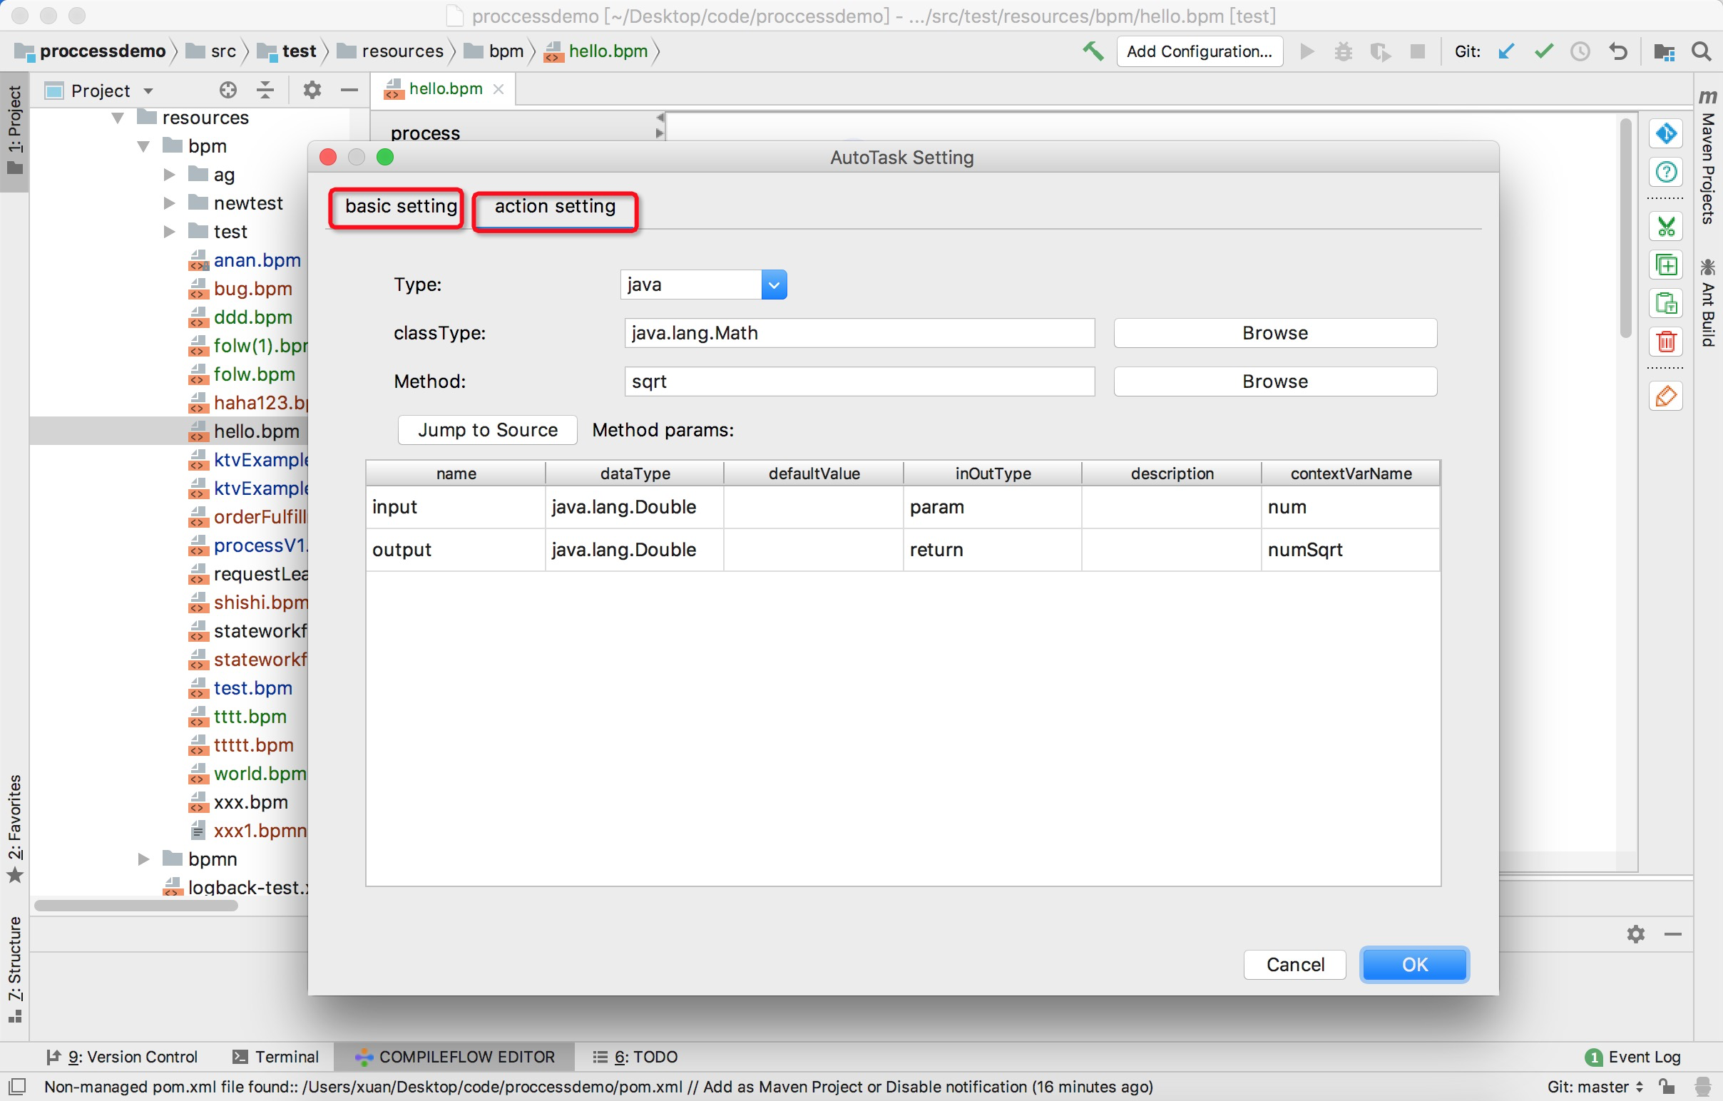The image size is (1723, 1101).
Task: Click the Method input field
Action: click(859, 381)
